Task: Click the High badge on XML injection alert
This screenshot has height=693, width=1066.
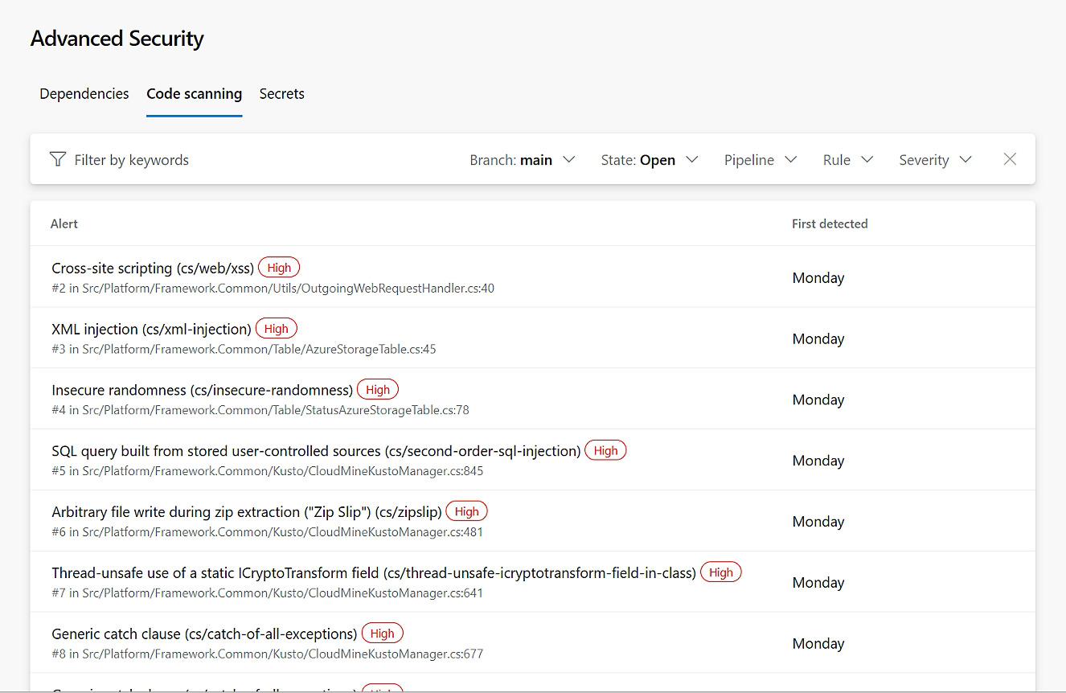Action: [276, 328]
